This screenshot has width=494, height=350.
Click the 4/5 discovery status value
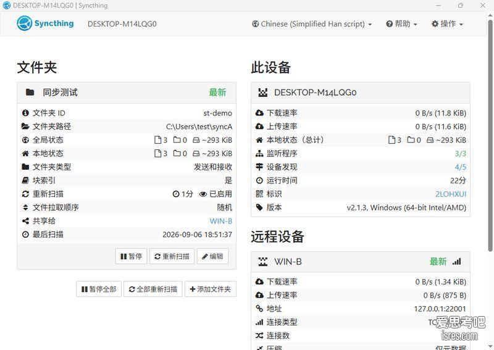coord(460,167)
